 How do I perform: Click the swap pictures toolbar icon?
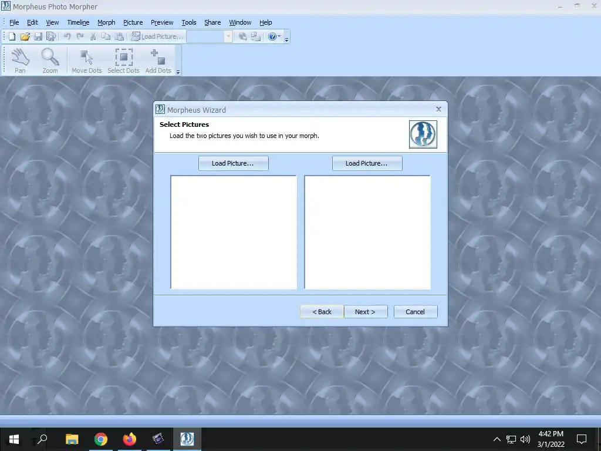coord(256,36)
